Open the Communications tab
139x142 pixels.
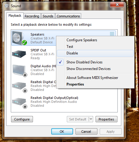(68, 16)
